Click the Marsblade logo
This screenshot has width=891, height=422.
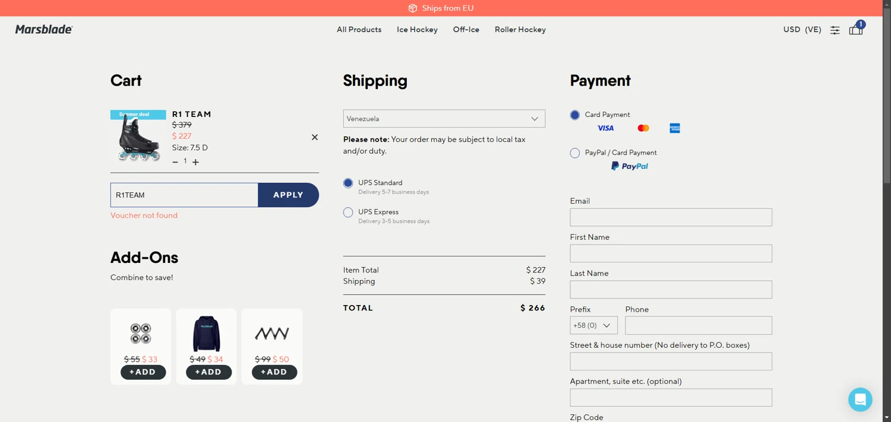pyautogui.click(x=44, y=29)
